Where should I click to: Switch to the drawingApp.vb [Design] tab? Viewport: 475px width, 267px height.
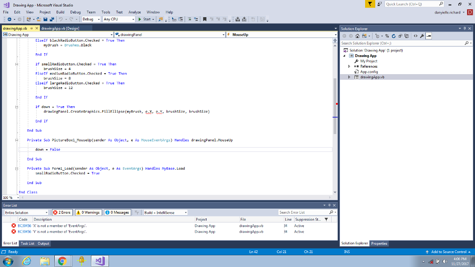pos(59,28)
